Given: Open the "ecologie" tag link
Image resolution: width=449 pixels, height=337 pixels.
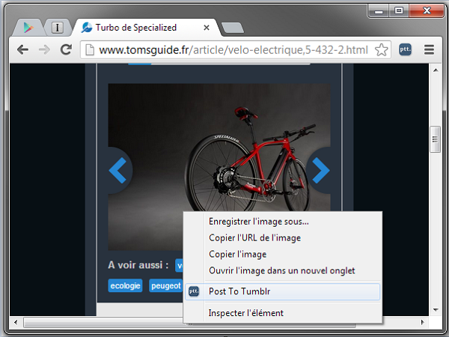Looking at the screenshot, I should click(x=125, y=286).
